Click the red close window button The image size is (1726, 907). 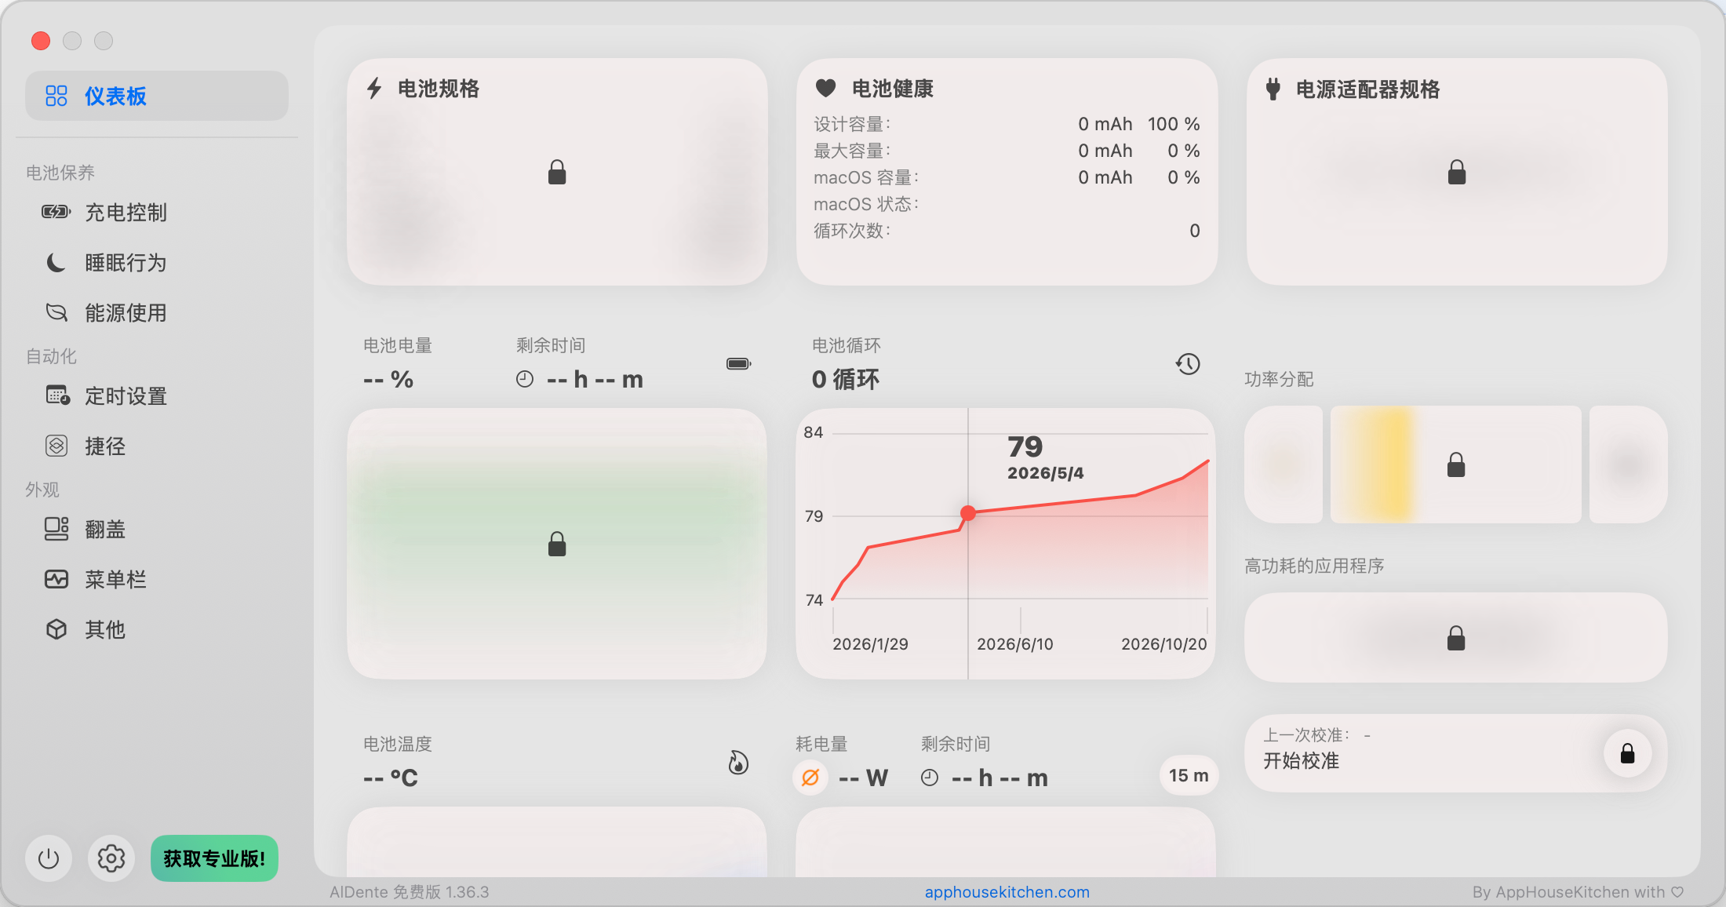tap(41, 41)
